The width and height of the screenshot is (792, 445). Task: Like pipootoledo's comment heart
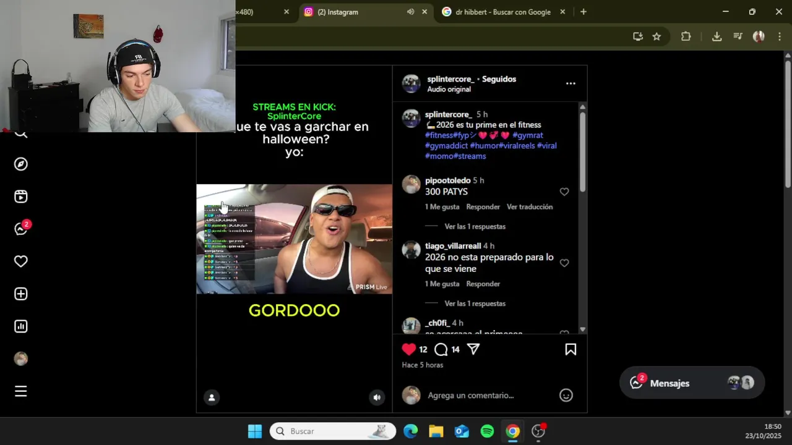point(564,192)
